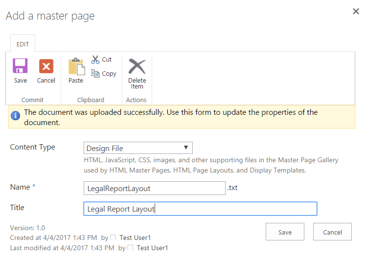
Task: Focus the Title input field
Action: pos(200,209)
